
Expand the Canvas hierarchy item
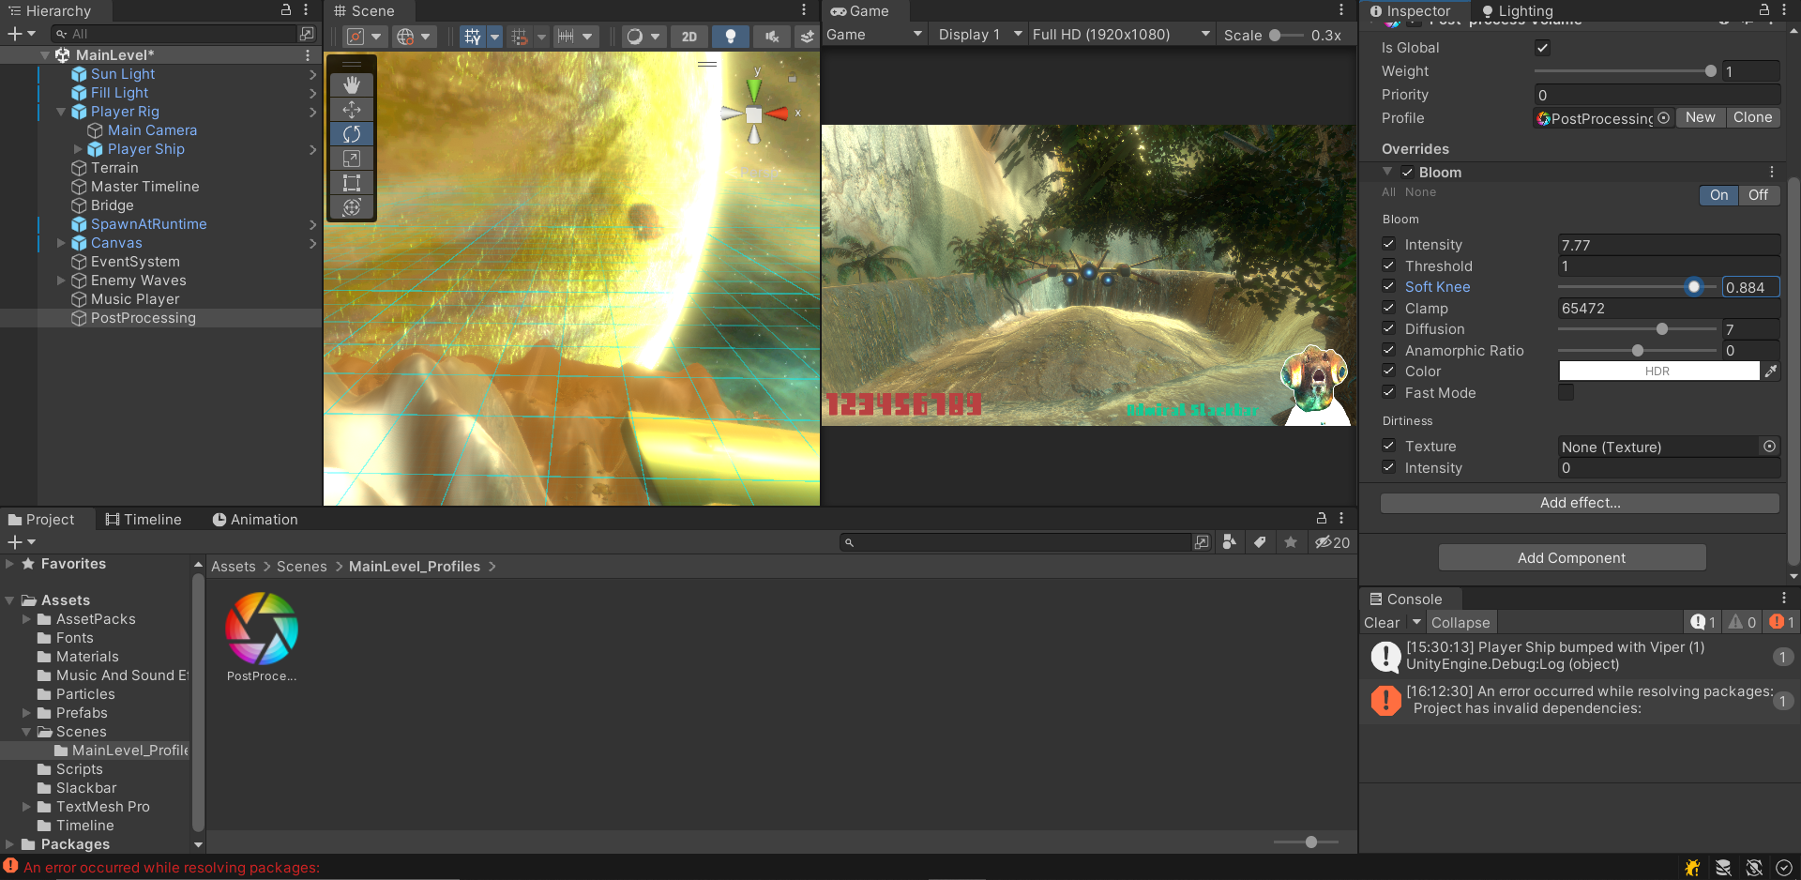[x=61, y=243]
